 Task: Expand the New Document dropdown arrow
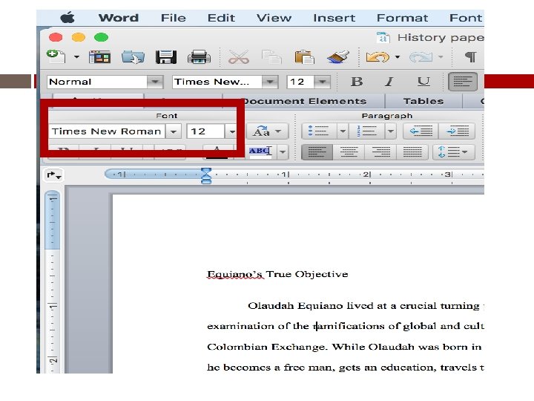click(x=76, y=57)
